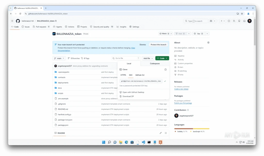Show hidden system tray icons
The height and width of the screenshot is (156, 264).
(237, 142)
